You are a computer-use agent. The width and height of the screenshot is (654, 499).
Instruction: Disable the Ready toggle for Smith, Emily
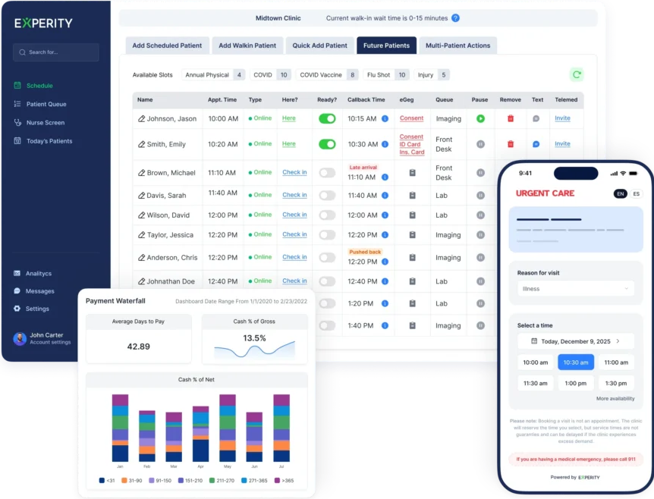[x=327, y=144]
